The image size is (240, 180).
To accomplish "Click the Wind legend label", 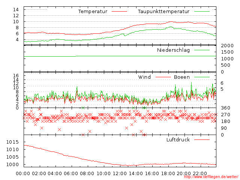I will click(144, 77).
